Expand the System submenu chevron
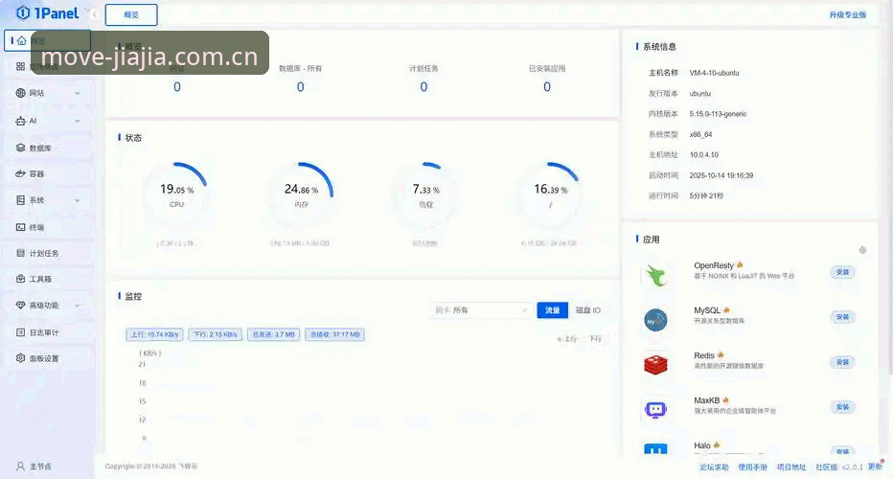893x479 pixels. pos(78,200)
